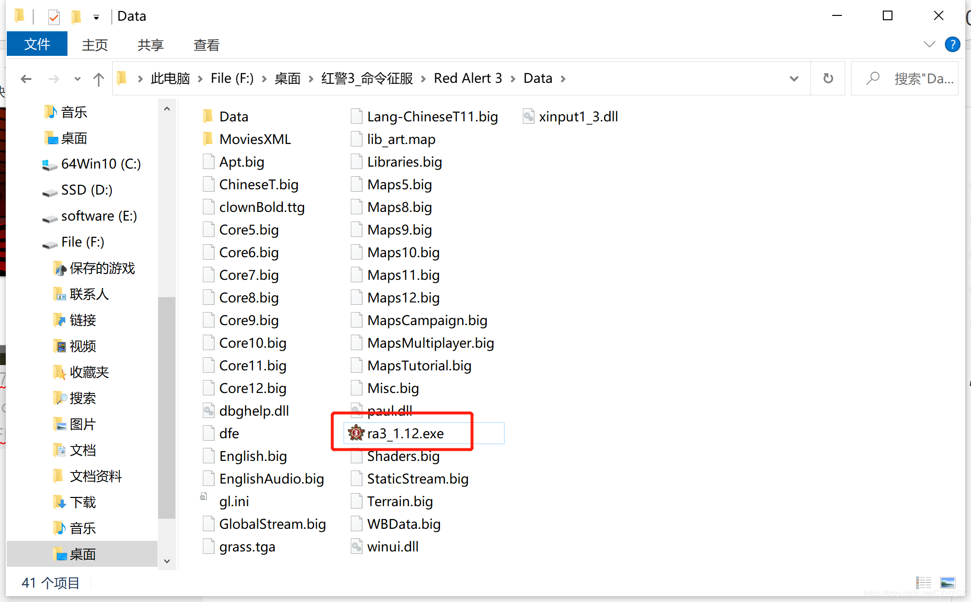Open 视频 folder in sidebar
Viewport: 971px width, 602px height.
click(x=74, y=346)
